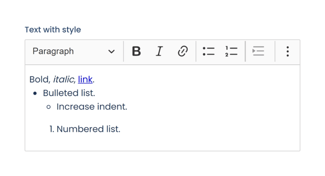Viewport: 325px width, 176px height.
Task: Place cursor in 'Bulleted list.' line
Action: coord(69,93)
